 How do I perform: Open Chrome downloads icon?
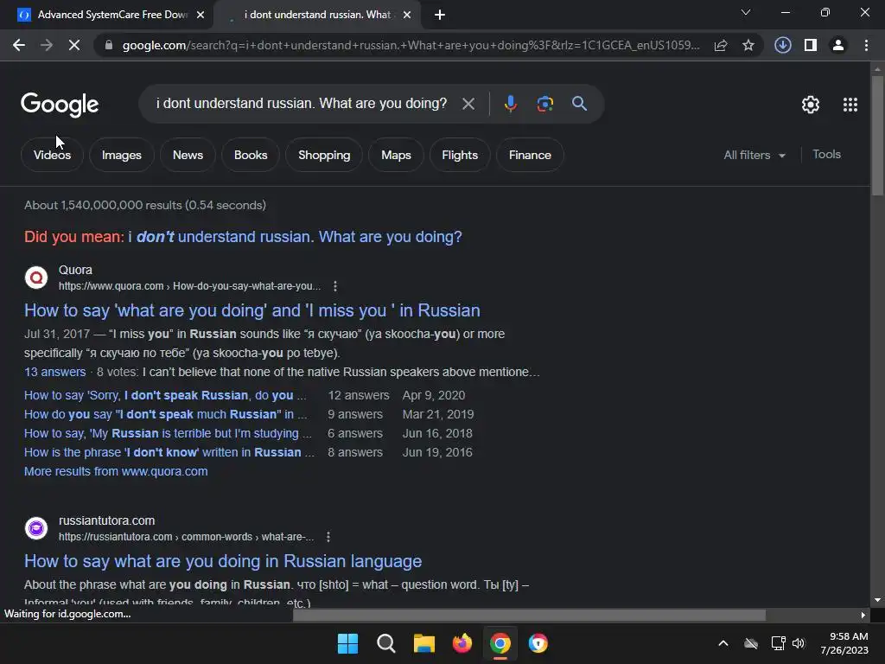pos(782,45)
